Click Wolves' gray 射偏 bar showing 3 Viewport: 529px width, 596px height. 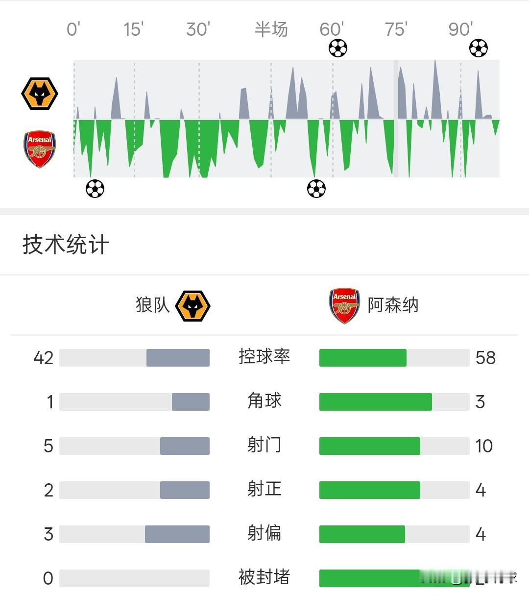[177, 534]
